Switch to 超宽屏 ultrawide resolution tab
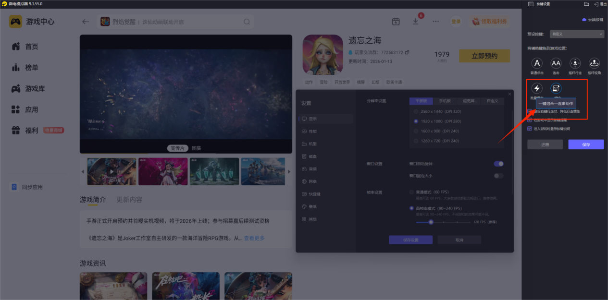The width and height of the screenshot is (608, 300). tap(469, 101)
